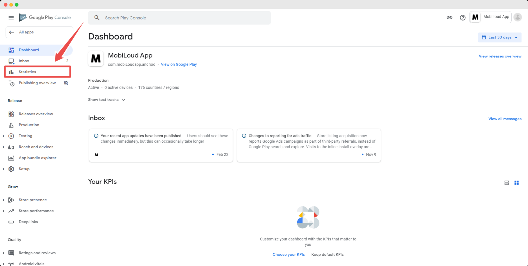The height and width of the screenshot is (266, 528).
Task: Click the '0 active devices' text
Action: [x=119, y=88]
